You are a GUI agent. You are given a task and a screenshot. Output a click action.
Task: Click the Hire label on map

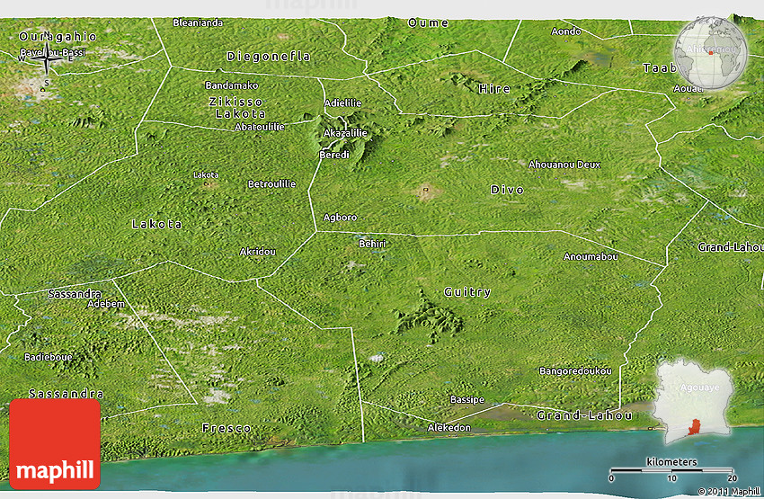tap(494, 89)
